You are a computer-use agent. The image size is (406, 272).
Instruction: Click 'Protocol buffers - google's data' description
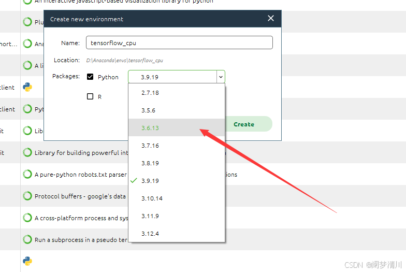[x=80, y=196]
